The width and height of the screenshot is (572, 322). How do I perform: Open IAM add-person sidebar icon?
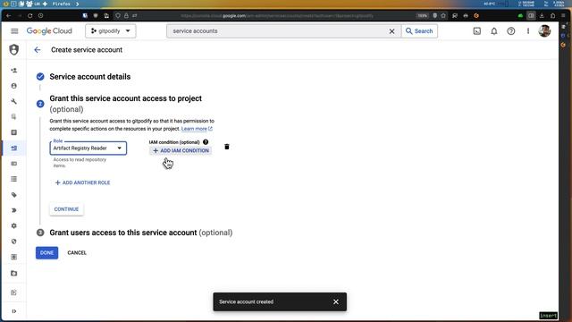pyautogui.click(x=14, y=70)
